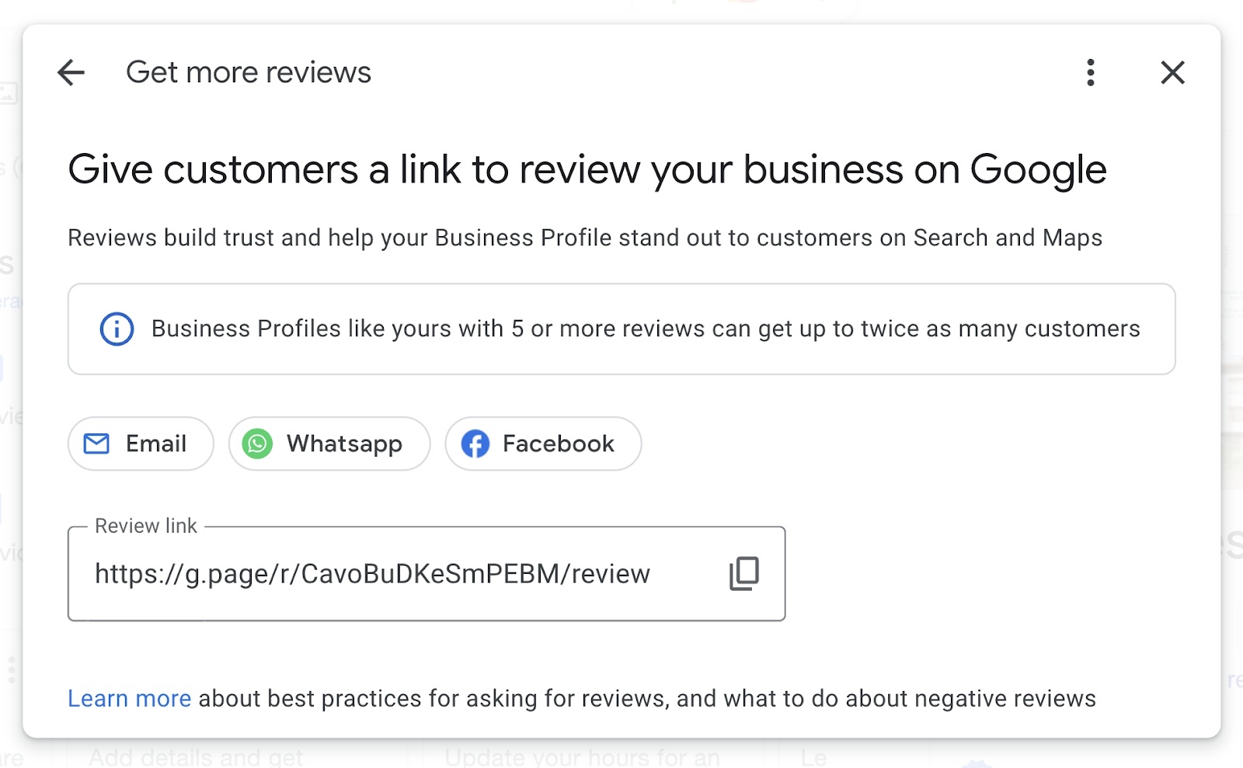
Task: Open Learn more about review best practices
Action: pyautogui.click(x=129, y=698)
